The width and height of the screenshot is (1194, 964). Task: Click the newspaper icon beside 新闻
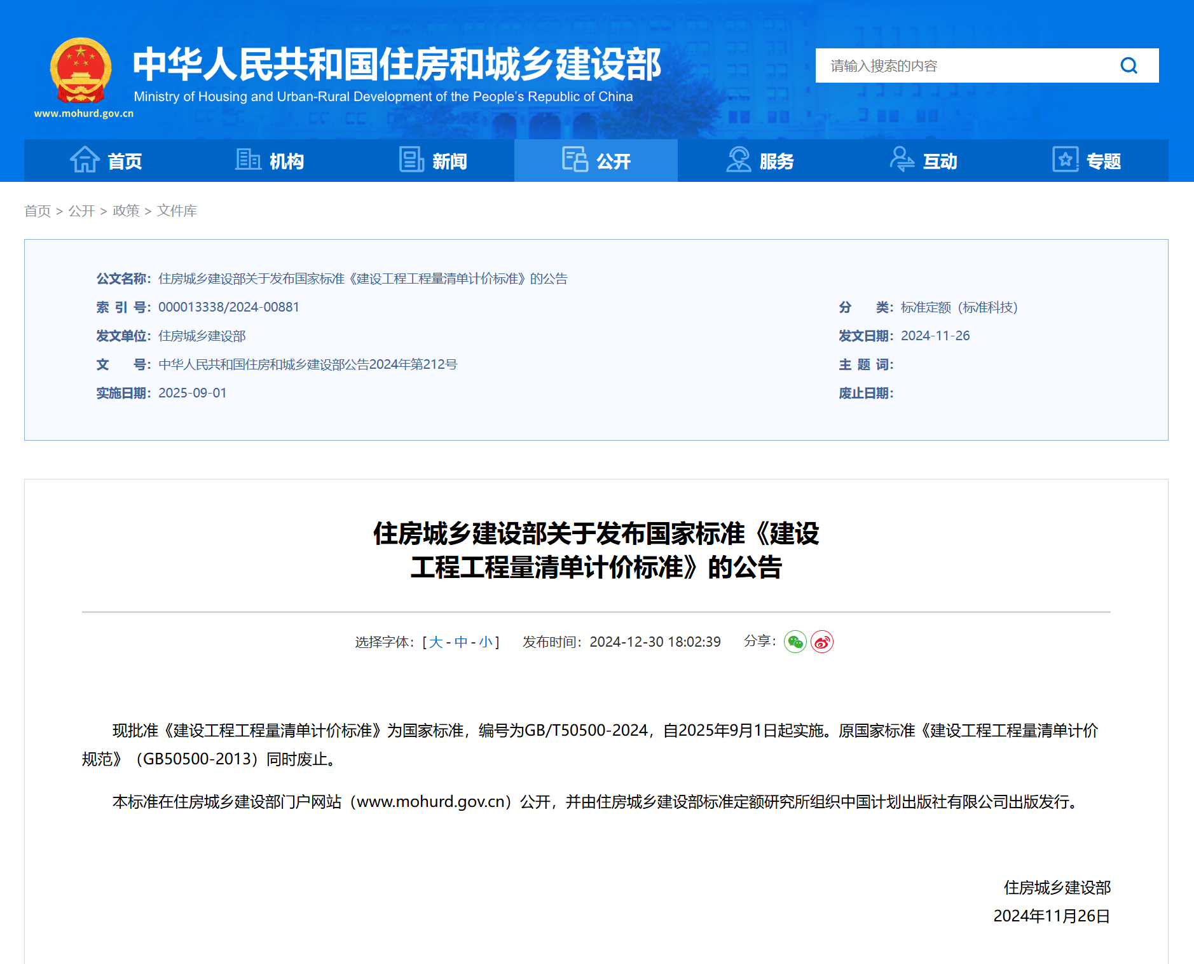411,160
